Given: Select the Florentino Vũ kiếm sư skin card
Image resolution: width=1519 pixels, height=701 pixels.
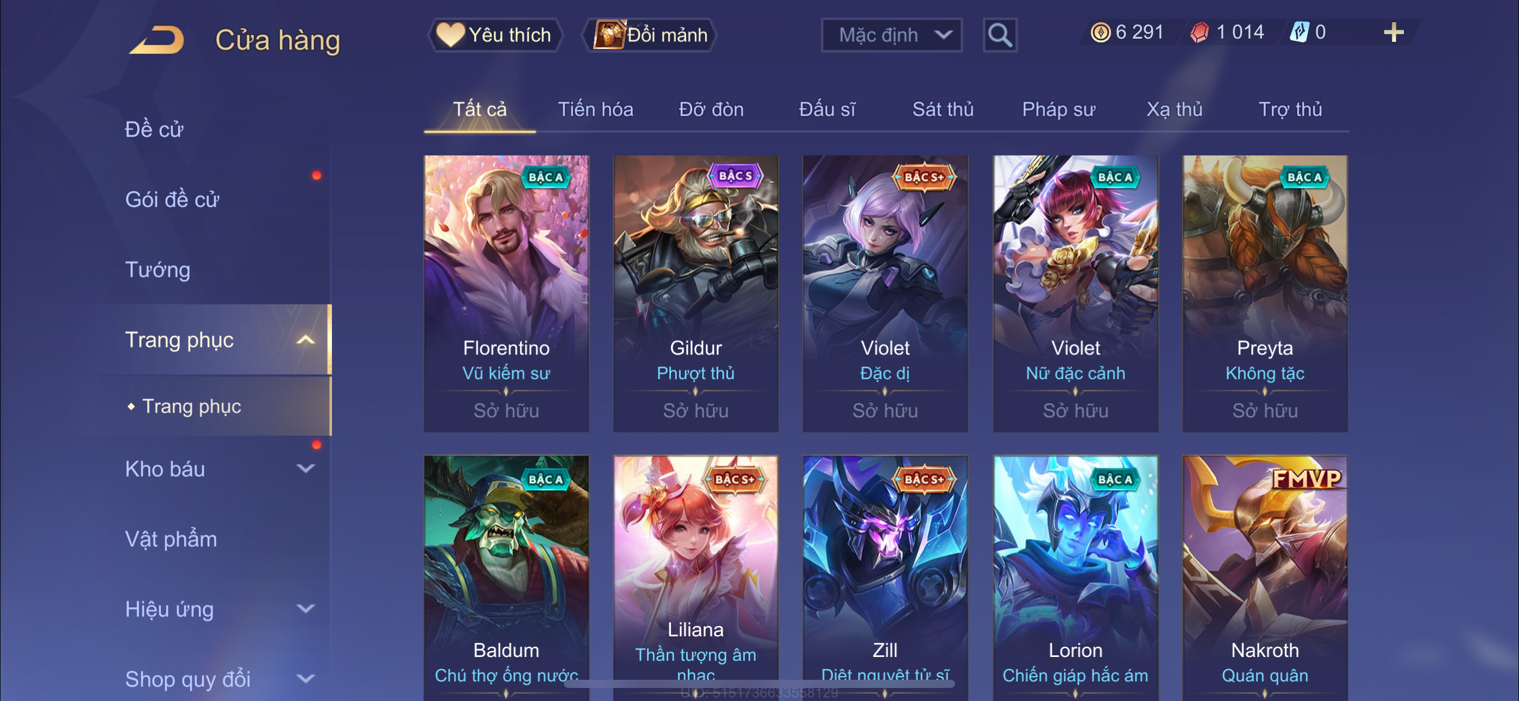Looking at the screenshot, I should point(506,293).
